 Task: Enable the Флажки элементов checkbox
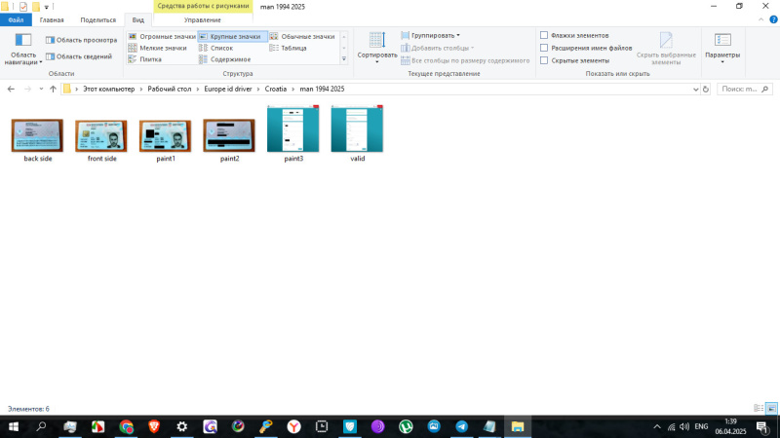click(544, 35)
